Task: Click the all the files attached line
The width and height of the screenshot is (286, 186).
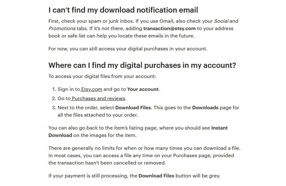Action: [98, 115]
